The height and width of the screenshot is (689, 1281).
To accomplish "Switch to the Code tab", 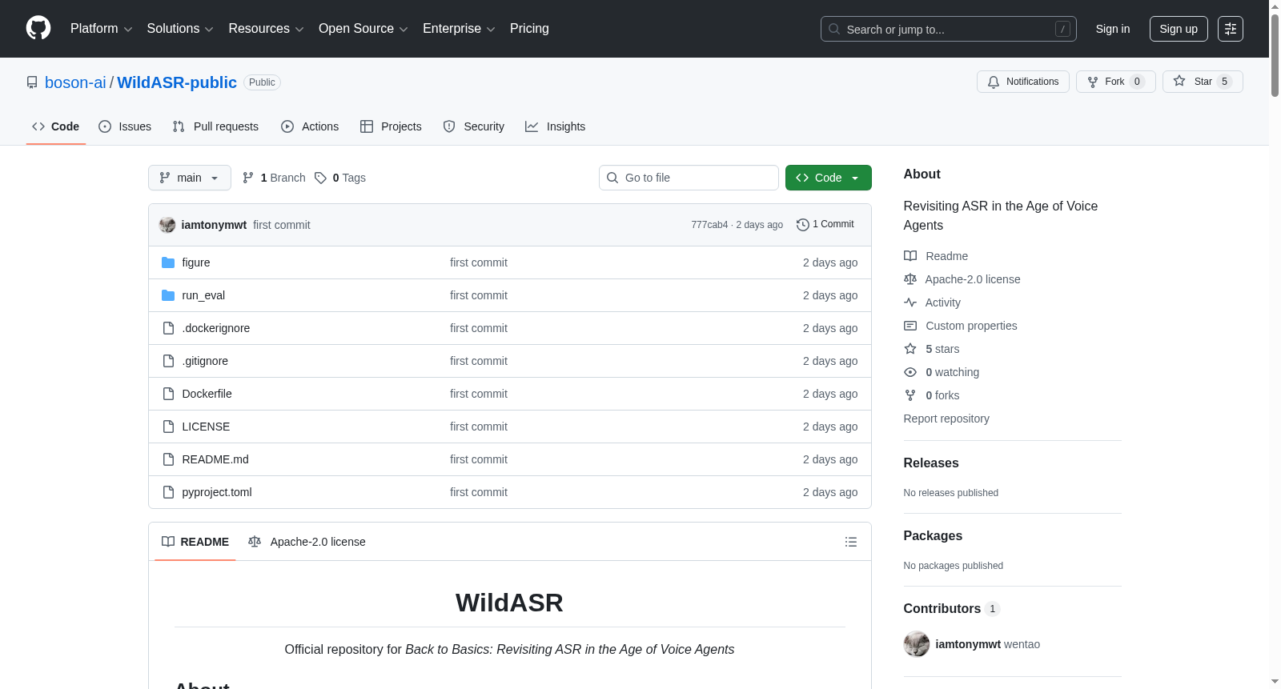I will coord(56,126).
